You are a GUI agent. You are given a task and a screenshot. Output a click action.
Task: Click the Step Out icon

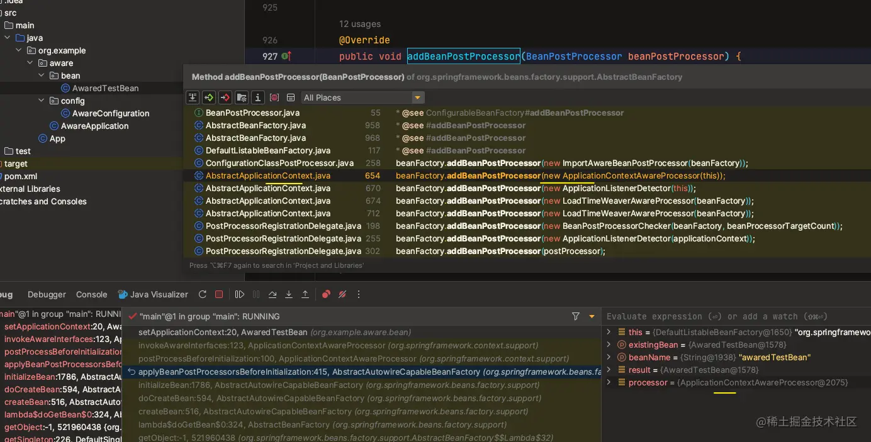pyautogui.click(x=305, y=294)
